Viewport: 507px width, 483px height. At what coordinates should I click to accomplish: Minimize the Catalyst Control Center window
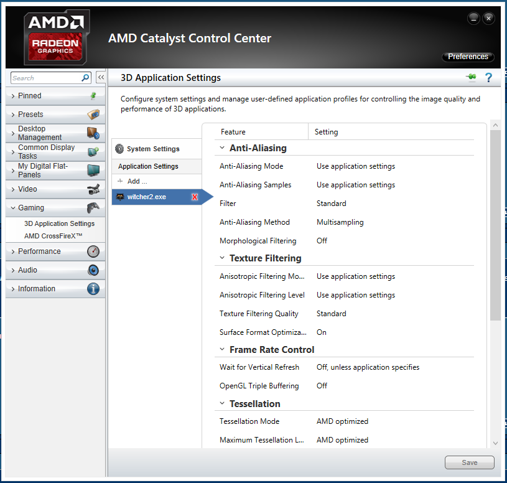pos(473,19)
